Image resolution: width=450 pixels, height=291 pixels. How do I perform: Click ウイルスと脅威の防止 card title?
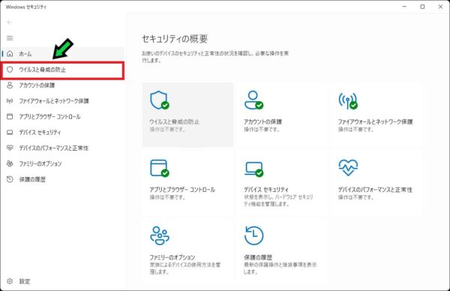tap(174, 121)
